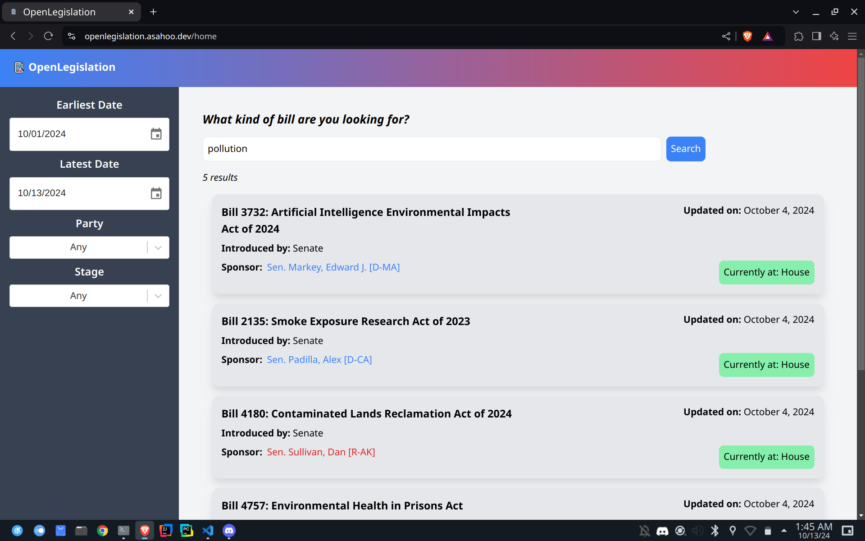Expand the Party filter dropdown
This screenshot has height=541, width=865.
[x=158, y=248]
